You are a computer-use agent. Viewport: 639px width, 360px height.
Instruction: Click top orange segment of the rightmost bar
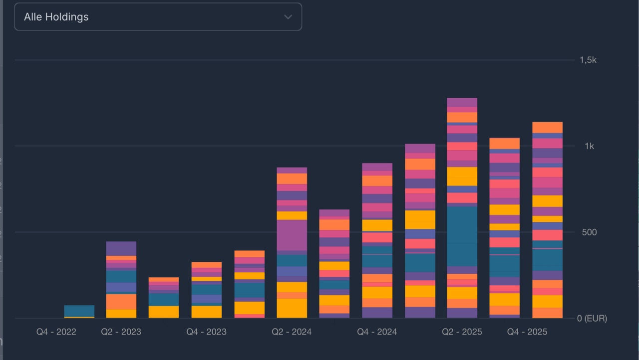pyautogui.click(x=547, y=127)
